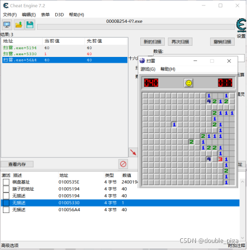247x250 pixels.
Task: Click the 再次扫描 button
Action: [x=180, y=42]
